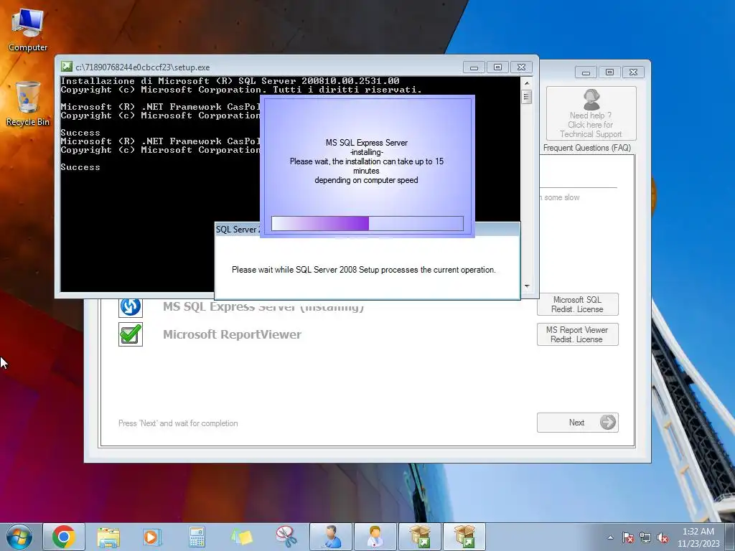Minimize the installer window behind the console
735x551 pixels.
coord(586,72)
